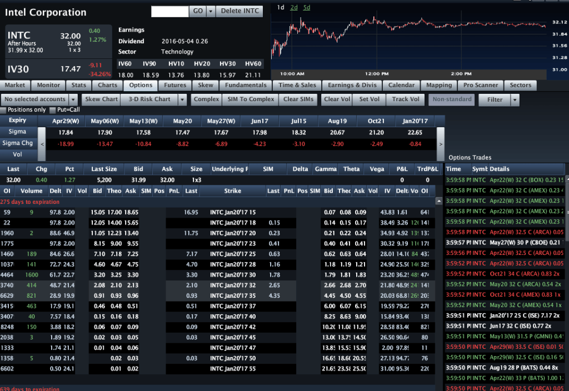Click the SIM To Complex button
Image resolution: width=569 pixels, height=391 pixels.
(251, 99)
